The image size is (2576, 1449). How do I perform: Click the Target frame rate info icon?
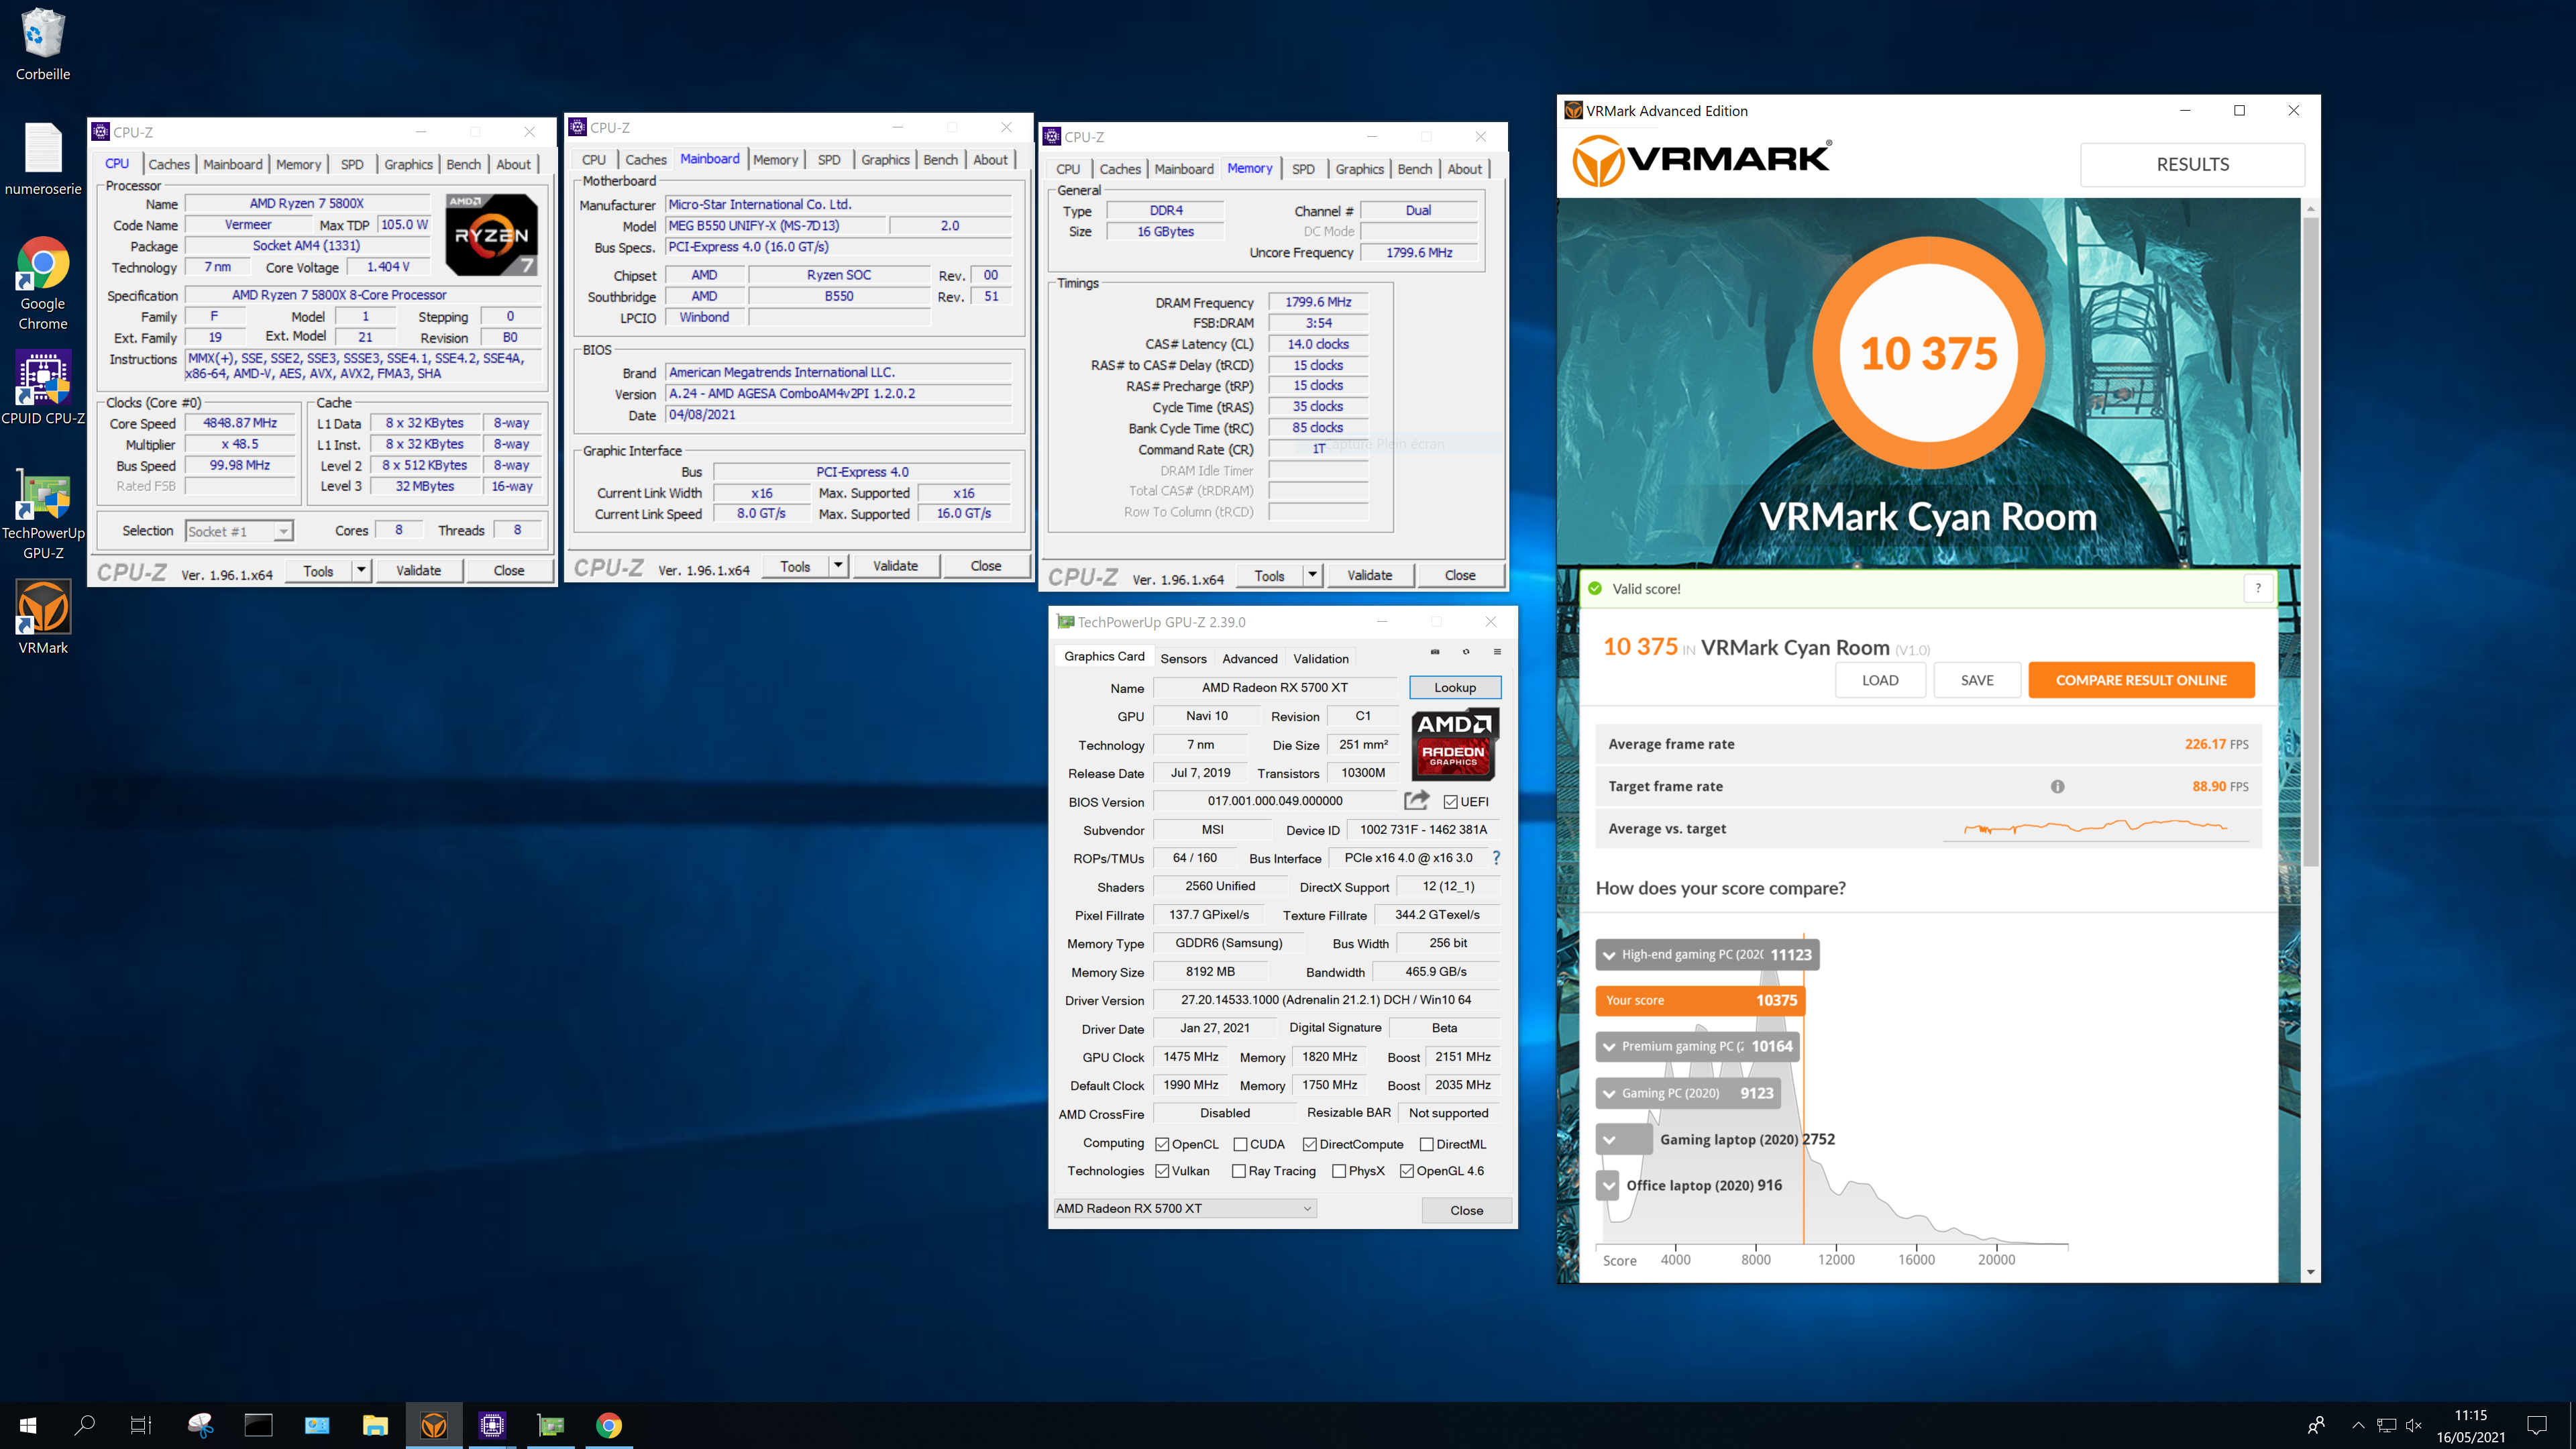[x=2057, y=786]
